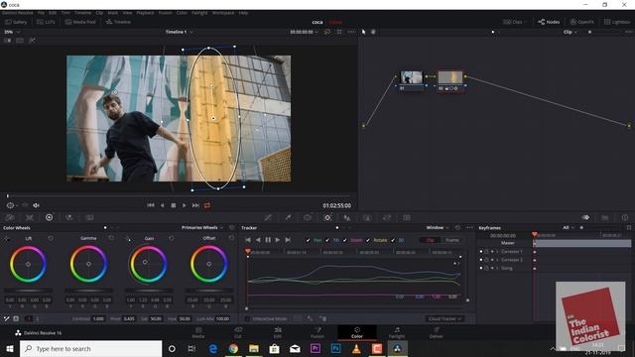Pick black point with Lift picker

pos(7,239)
